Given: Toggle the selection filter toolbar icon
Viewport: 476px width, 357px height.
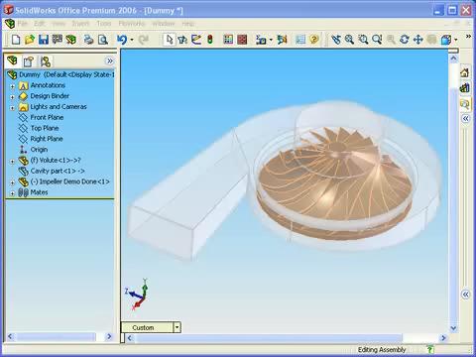Looking at the screenshot, I should point(182,40).
